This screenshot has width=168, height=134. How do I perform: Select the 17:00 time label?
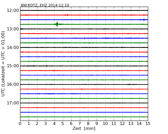[13, 103]
